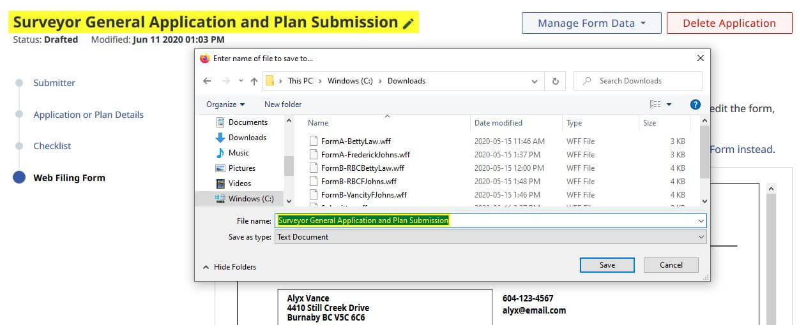This screenshot has height=325, width=806.
Task: Click 2020-05-15 11:46 AM date cell
Action: pos(509,141)
